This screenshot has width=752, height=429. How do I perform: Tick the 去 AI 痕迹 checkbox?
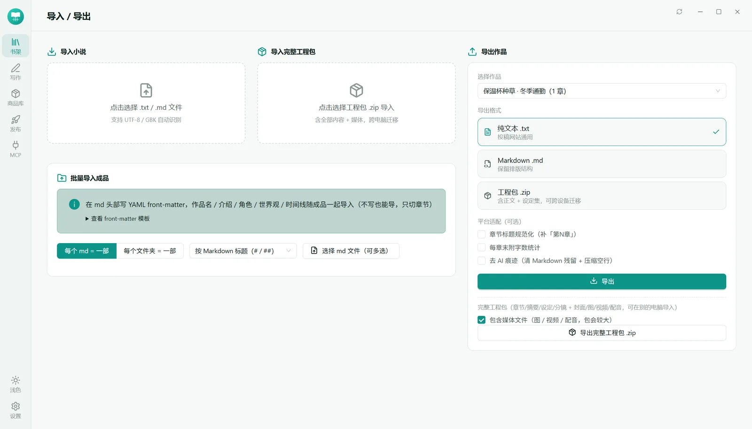coord(481,260)
